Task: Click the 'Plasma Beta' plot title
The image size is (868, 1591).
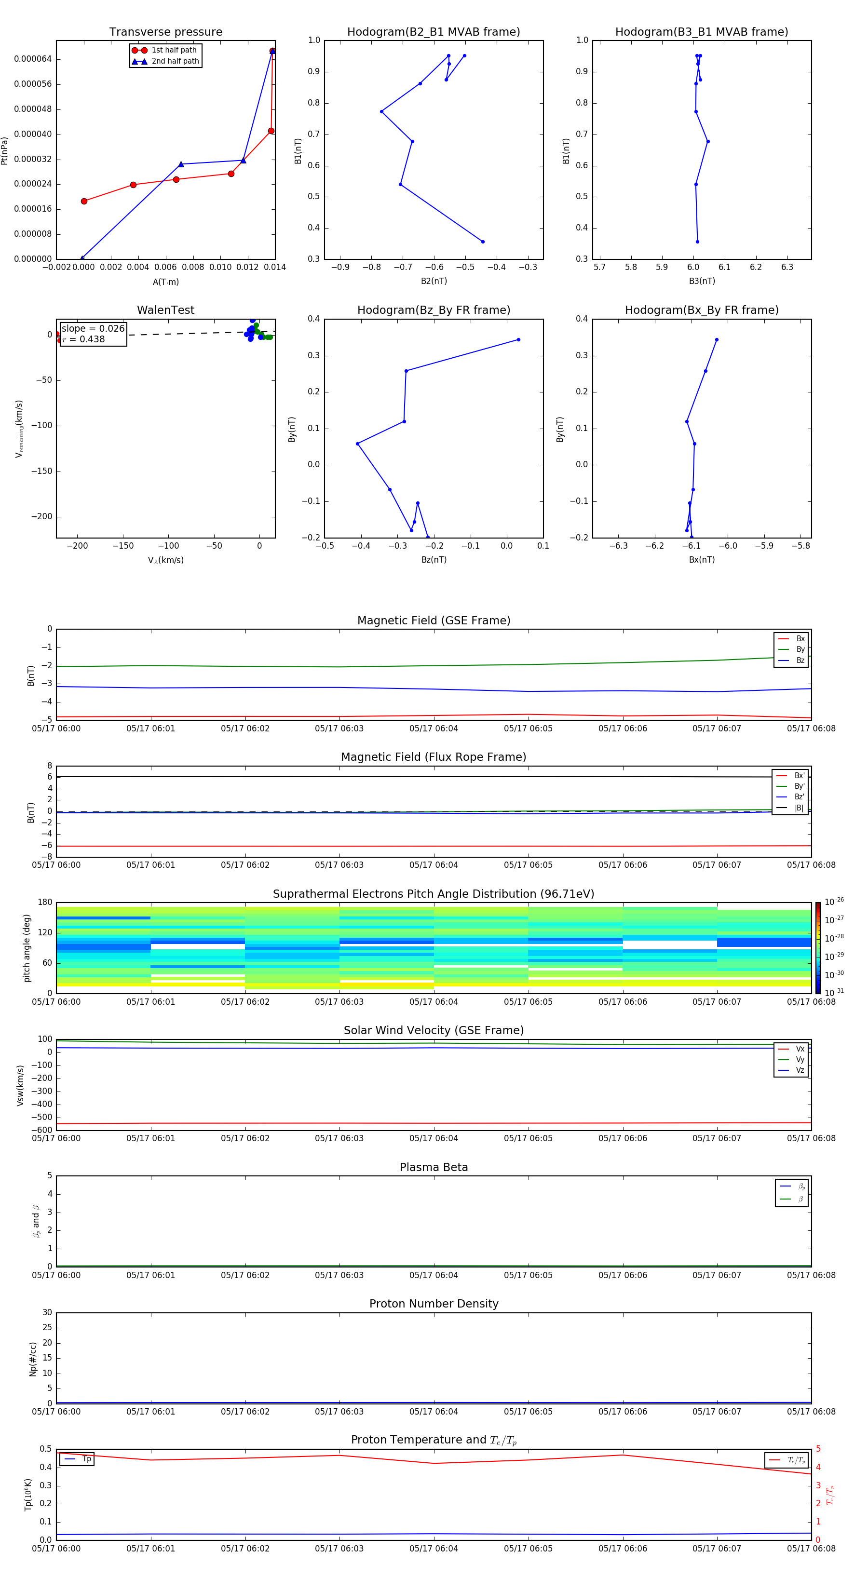Action: click(434, 1168)
